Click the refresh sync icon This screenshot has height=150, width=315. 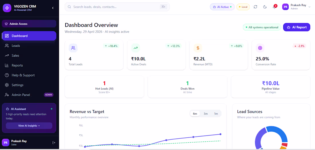(255, 7)
